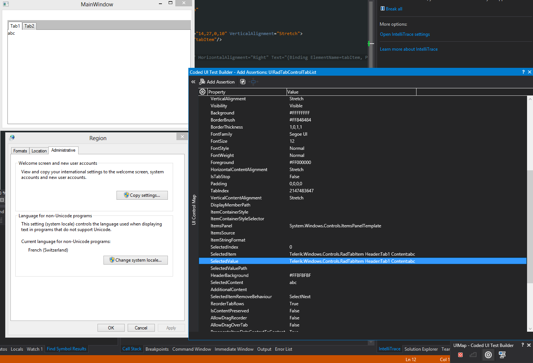The image size is (533, 363).
Task: Click the Value column header
Action: pos(351,92)
